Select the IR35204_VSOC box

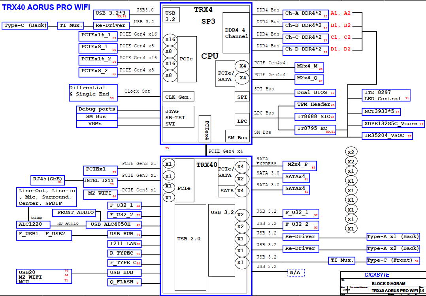(x=387, y=136)
